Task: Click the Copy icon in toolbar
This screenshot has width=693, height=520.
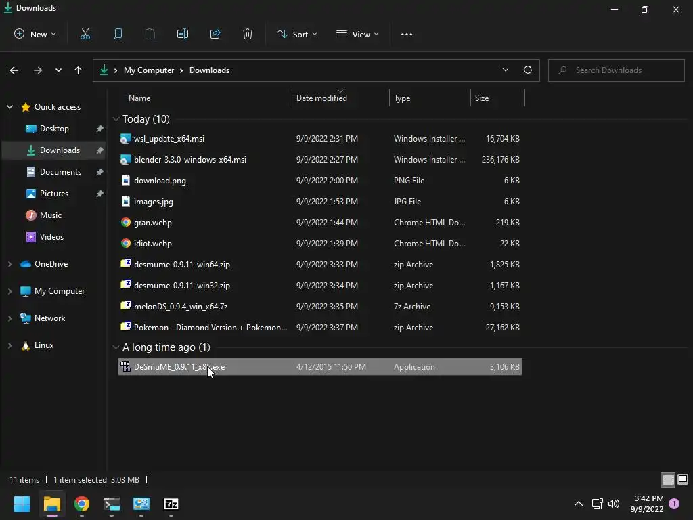Action: pos(118,34)
